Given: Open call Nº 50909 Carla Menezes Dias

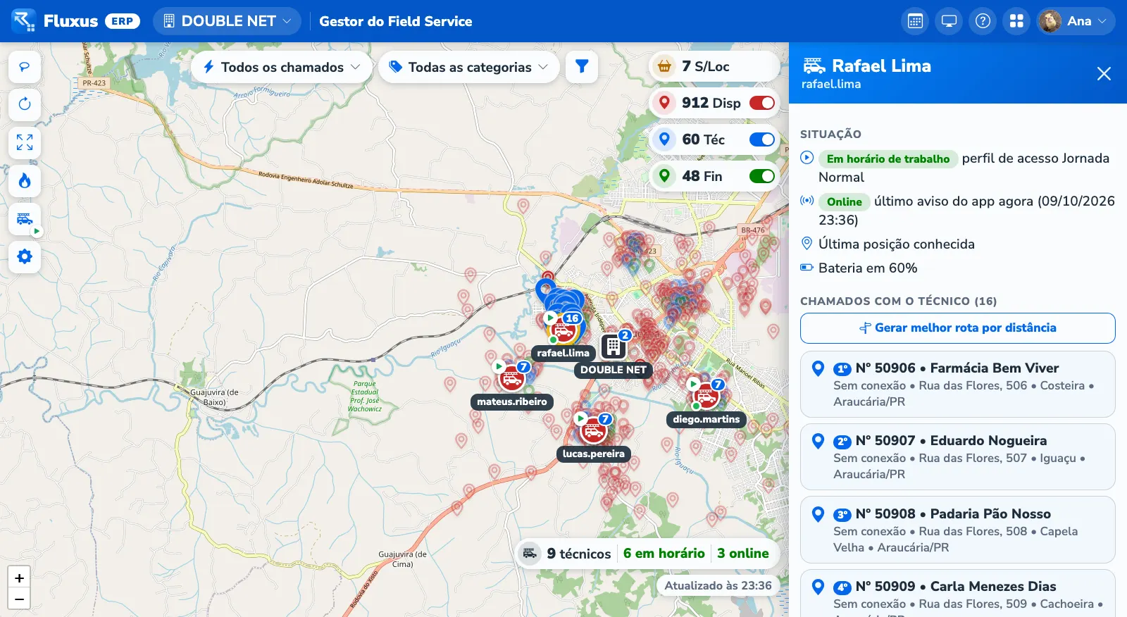Looking at the screenshot, I should (958, 594).
